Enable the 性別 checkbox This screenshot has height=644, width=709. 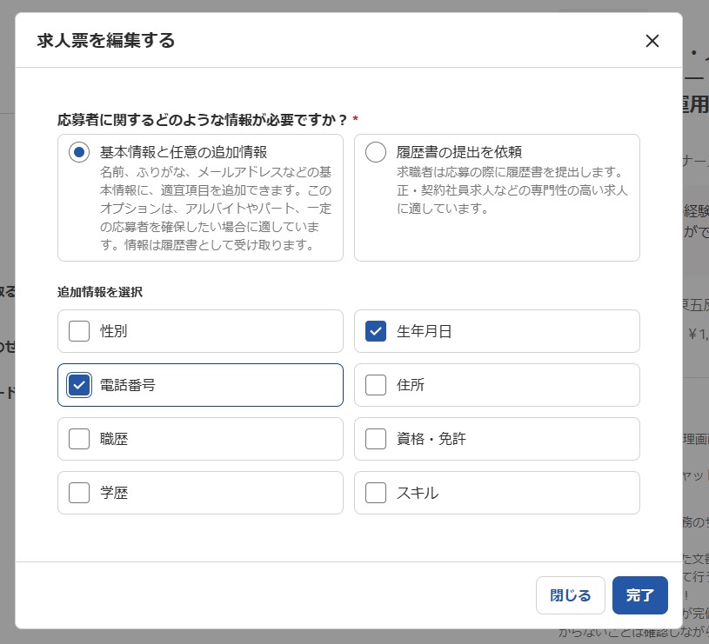79,331
